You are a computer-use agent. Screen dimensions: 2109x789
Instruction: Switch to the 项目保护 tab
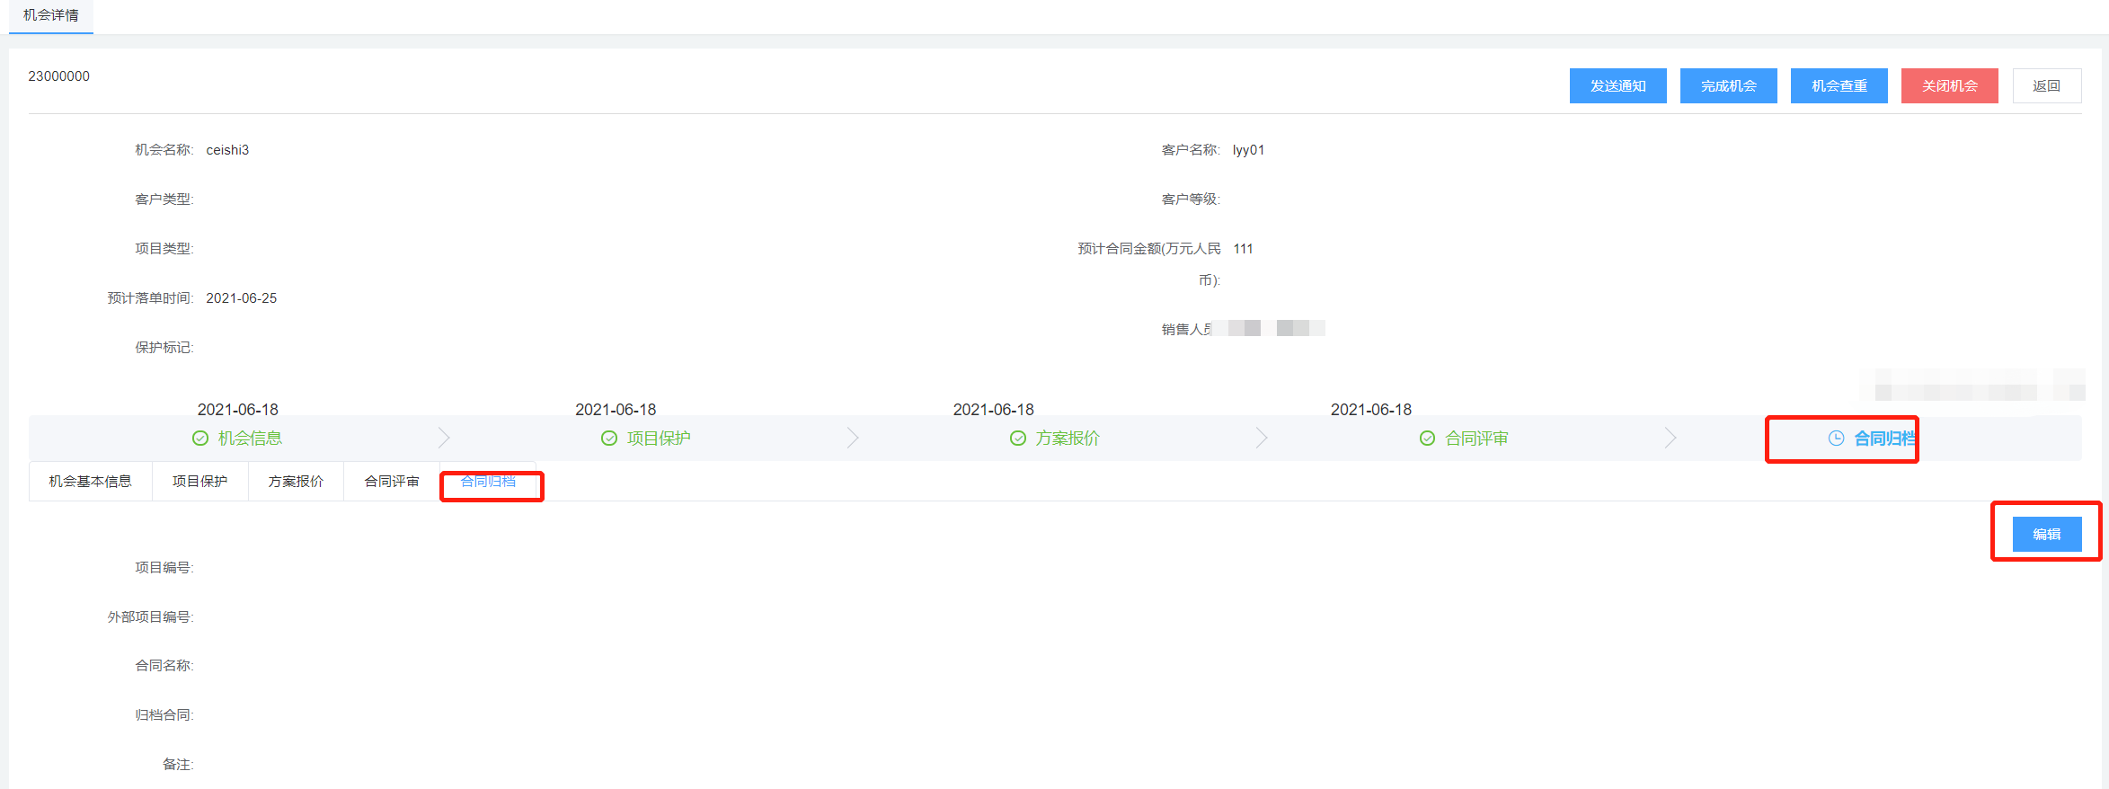click(199, 482)
